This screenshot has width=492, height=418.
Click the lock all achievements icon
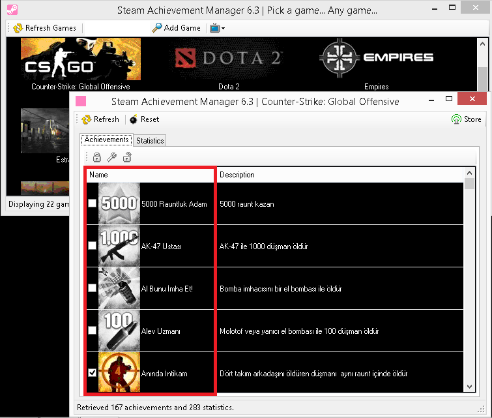point(97,157)
